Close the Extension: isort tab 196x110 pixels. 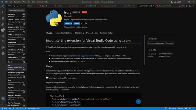click(x=153, y=6)
